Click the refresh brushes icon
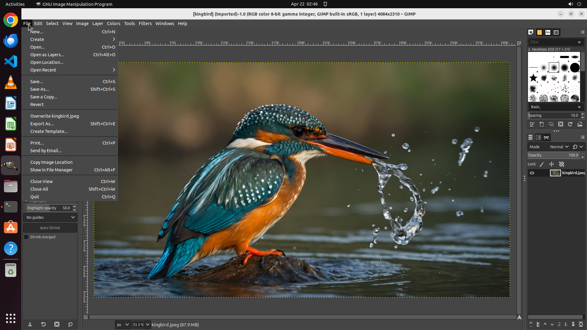 point(570,124)
